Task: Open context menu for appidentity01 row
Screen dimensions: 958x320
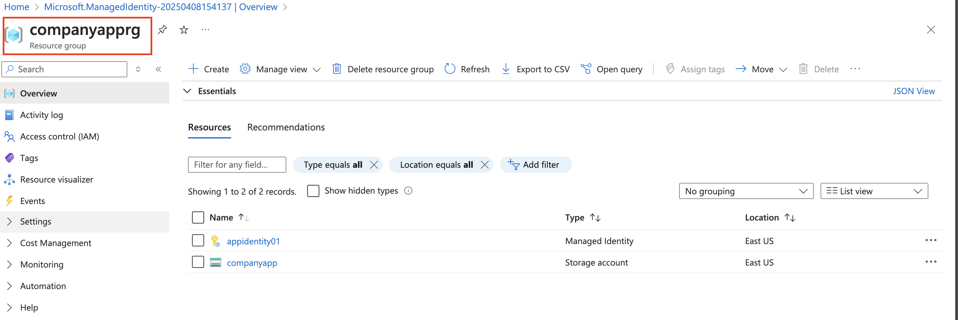Action: click(930, 240)
